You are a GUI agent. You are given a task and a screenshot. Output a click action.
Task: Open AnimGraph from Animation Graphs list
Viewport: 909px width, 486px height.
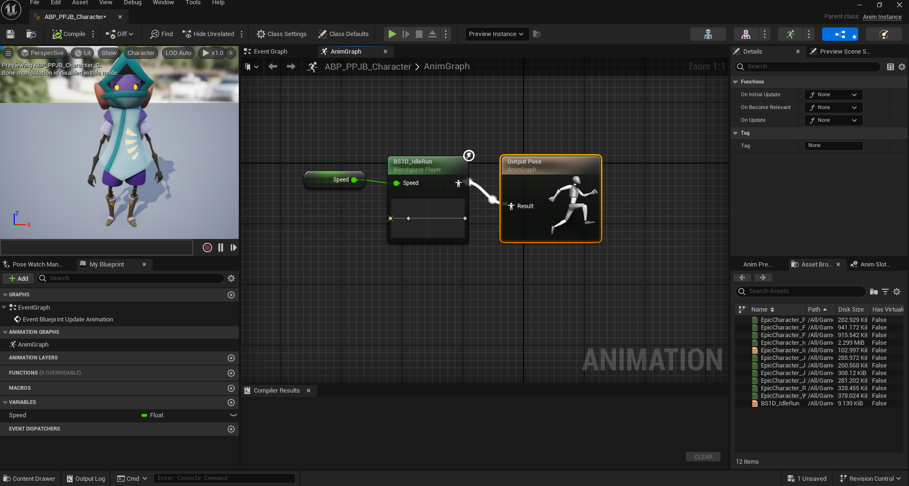click(33, 345)
